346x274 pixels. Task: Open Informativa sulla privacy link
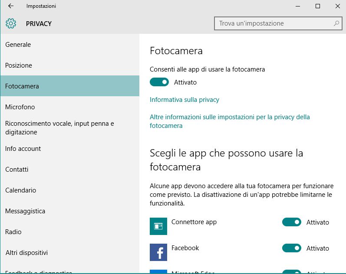point(185,100)
